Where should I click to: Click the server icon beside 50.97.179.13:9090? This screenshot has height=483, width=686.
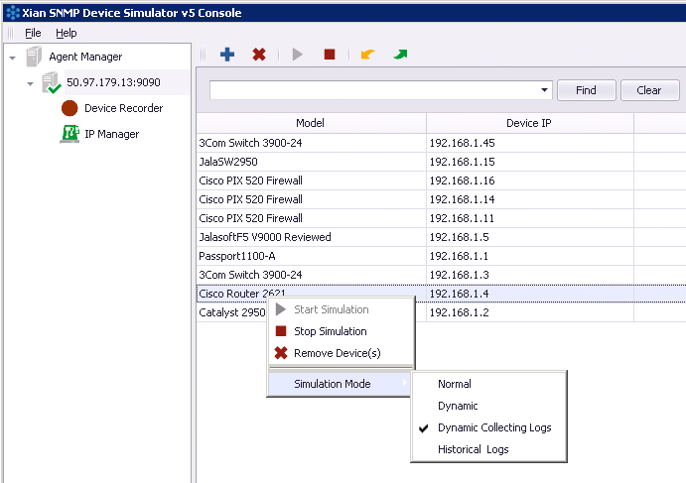coord(52,82)
